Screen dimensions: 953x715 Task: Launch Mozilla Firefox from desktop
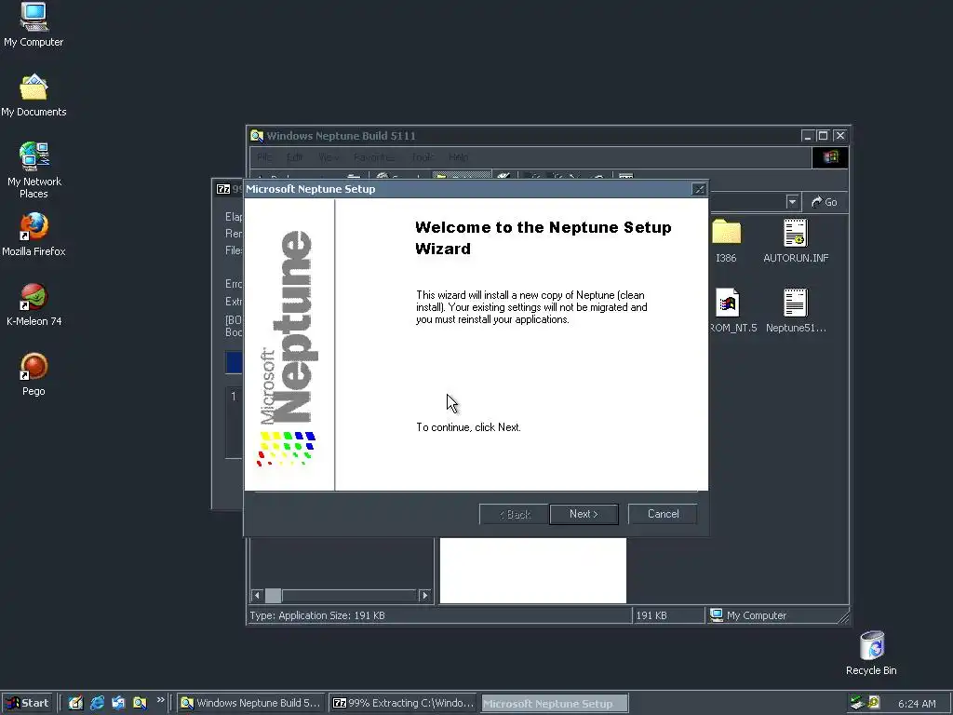tap(34, 234)
